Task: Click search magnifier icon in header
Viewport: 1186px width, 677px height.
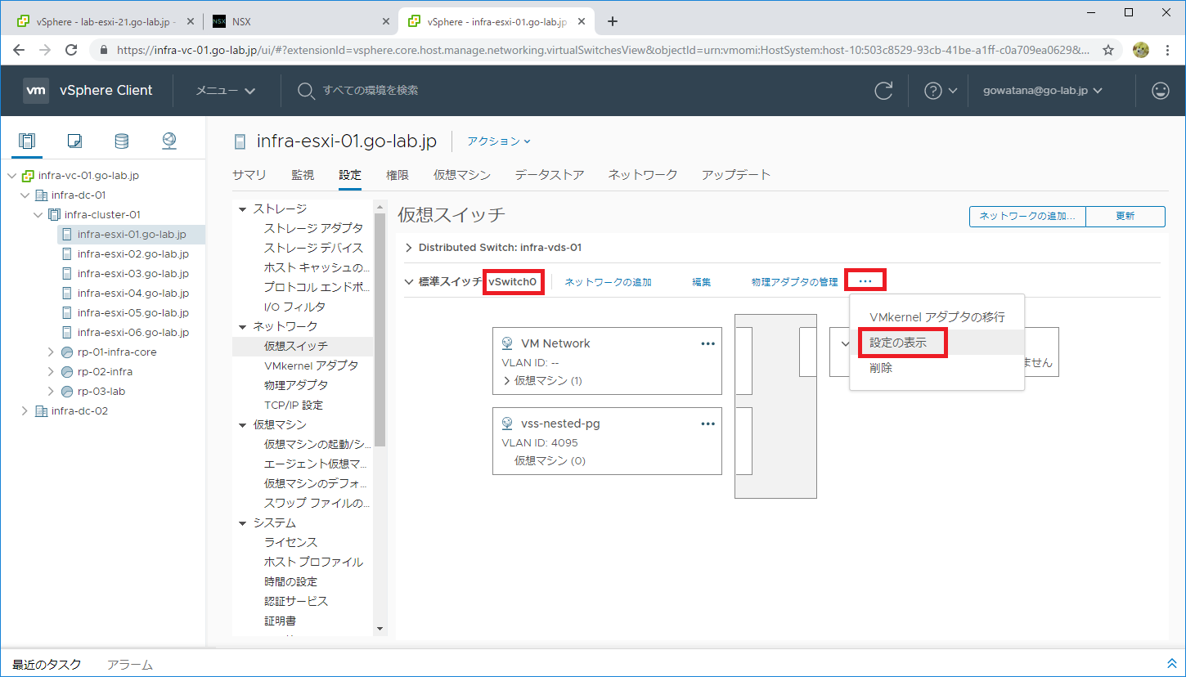Action: coord(306,91)
